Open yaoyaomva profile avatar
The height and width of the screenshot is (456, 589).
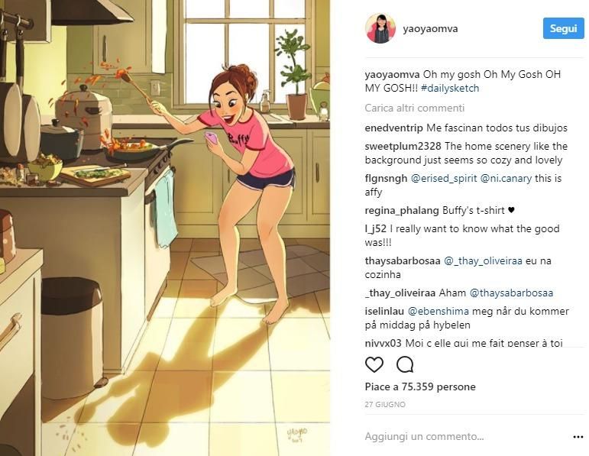(x=380, y=28)
